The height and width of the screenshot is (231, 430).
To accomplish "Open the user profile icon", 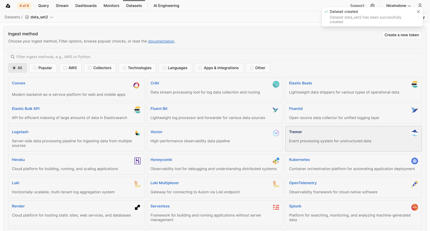I will coord(420,5).
